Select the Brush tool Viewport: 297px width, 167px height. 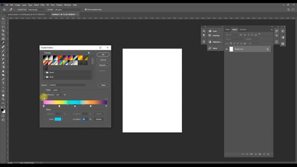pos(3,51)
